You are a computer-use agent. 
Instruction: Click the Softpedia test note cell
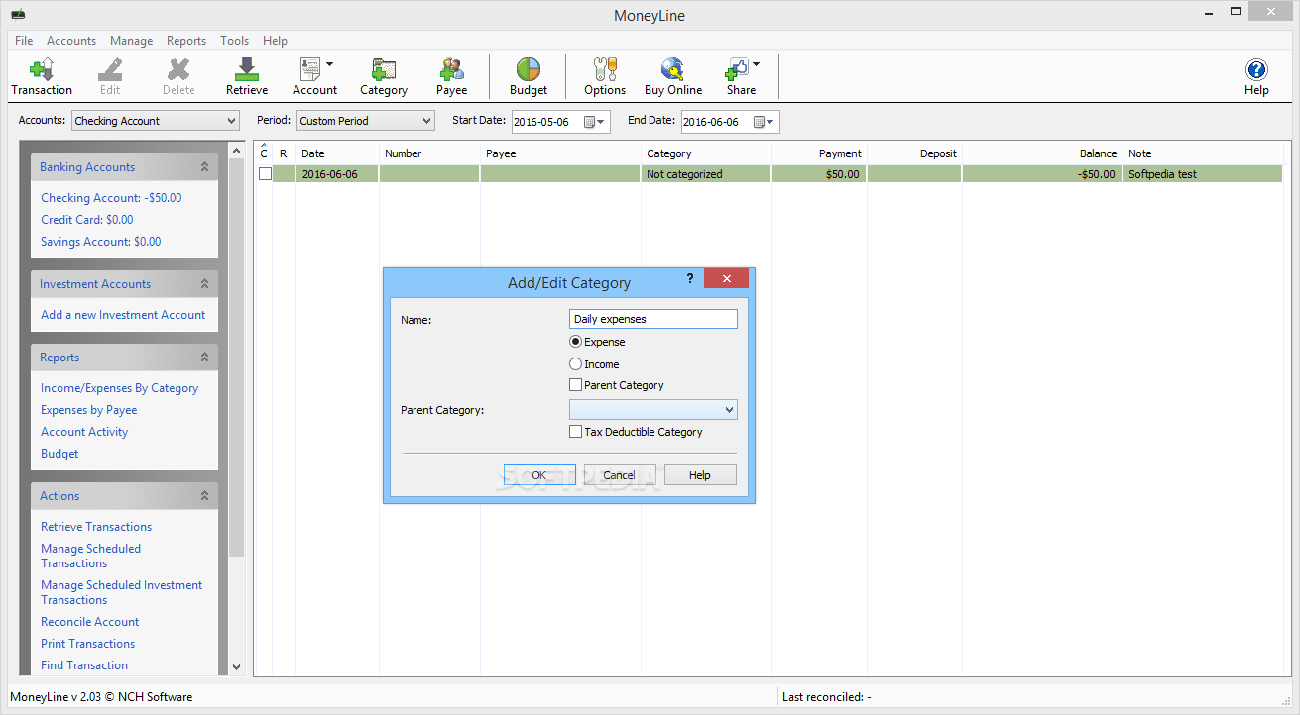[x=1203, y=174]
